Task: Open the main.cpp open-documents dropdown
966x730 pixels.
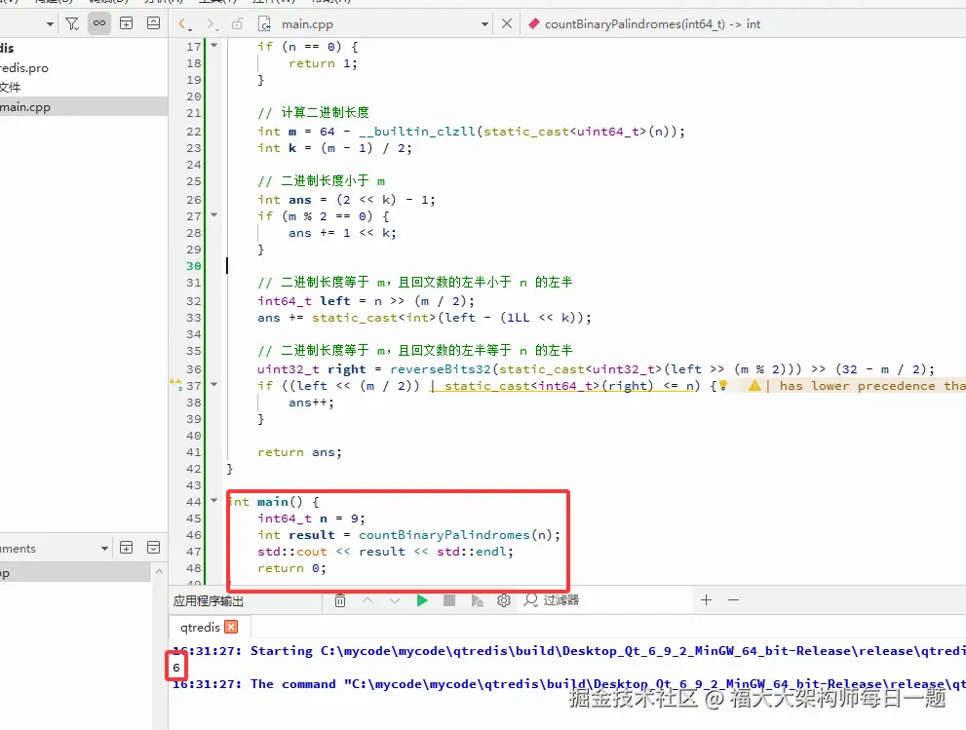Action: click(x=484, y=24)
